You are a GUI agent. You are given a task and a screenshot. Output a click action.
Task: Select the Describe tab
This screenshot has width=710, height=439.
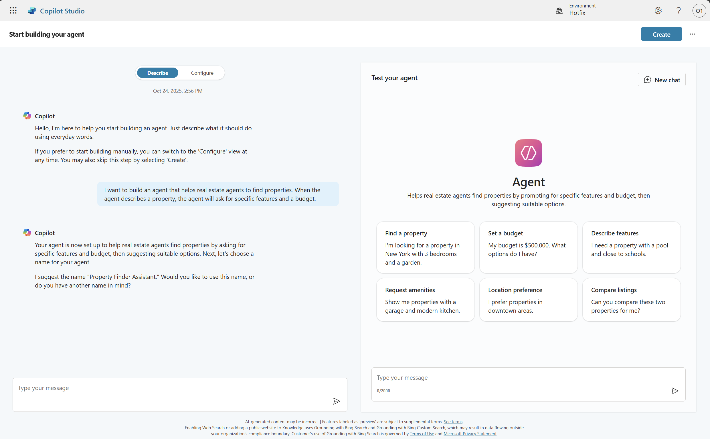coord(158,73)
